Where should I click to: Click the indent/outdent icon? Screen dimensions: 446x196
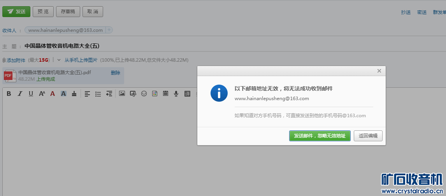click(109, 94)
